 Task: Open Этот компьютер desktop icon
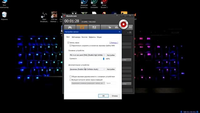point(4,4)
